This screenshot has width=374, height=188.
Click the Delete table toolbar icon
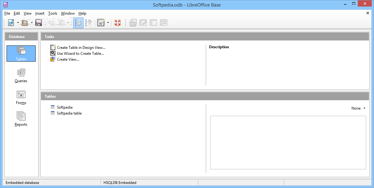[x=153, y=22]
